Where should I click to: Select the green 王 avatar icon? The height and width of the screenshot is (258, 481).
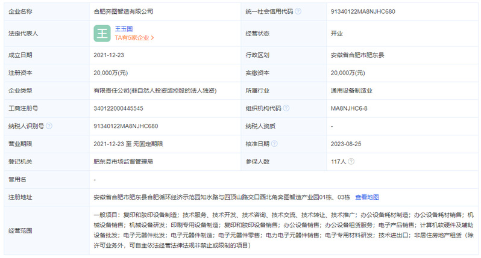click(102, 33)
